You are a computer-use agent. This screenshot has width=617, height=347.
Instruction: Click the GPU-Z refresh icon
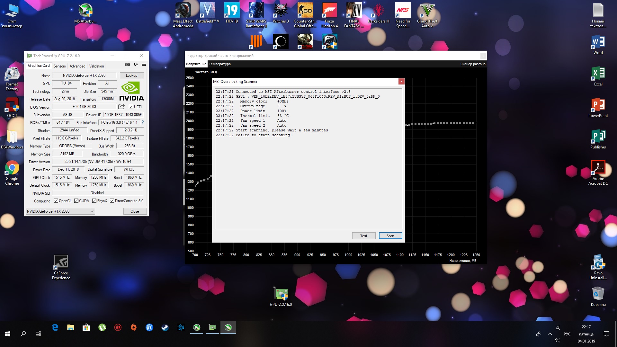click(136, 65)
